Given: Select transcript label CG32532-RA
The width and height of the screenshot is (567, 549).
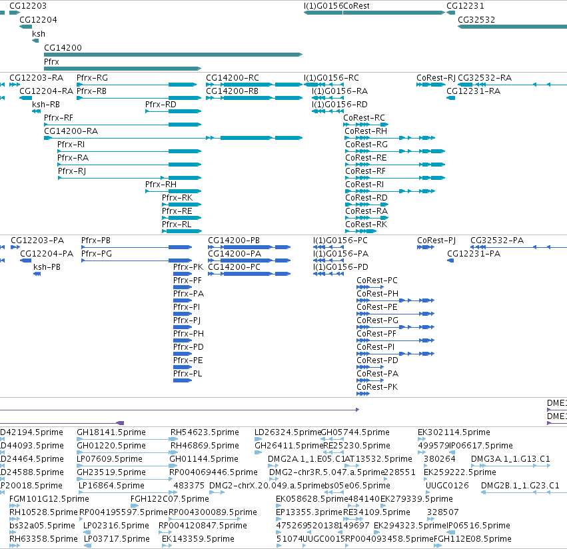Looking at the screenshot, I should (x=484, y=78).
